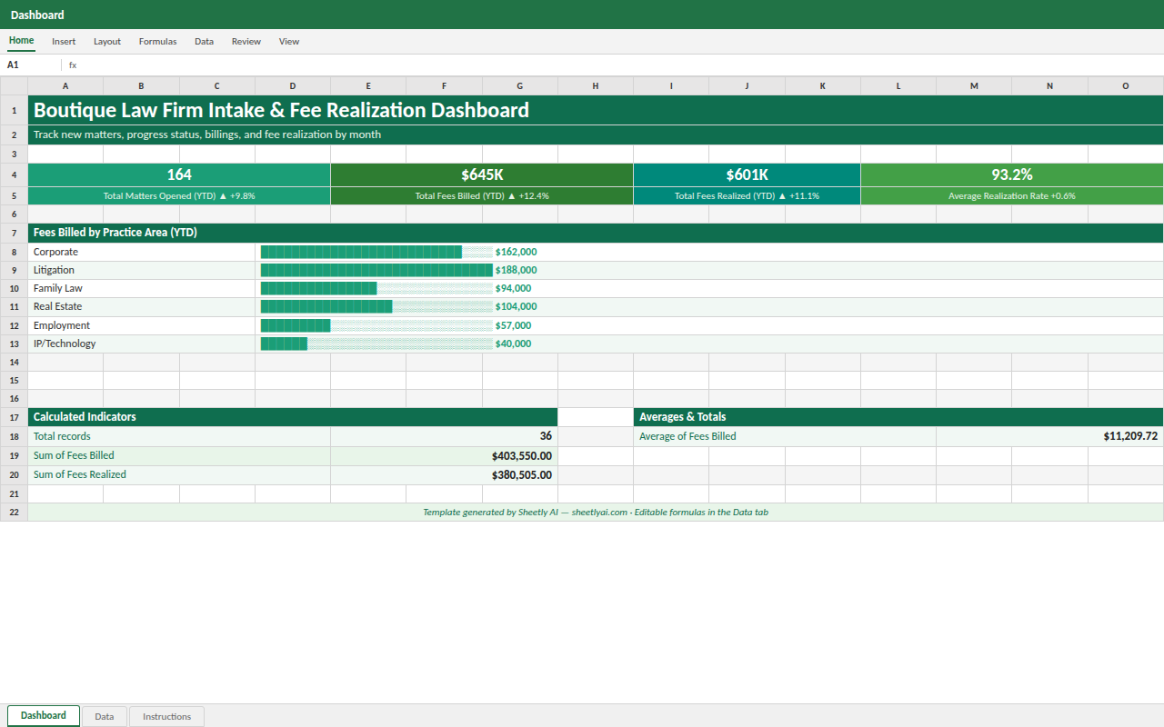Select 'Sum of Fees Realized' label
The width and height of the screenshot is (1164, 727).
(x=179, y=474)
